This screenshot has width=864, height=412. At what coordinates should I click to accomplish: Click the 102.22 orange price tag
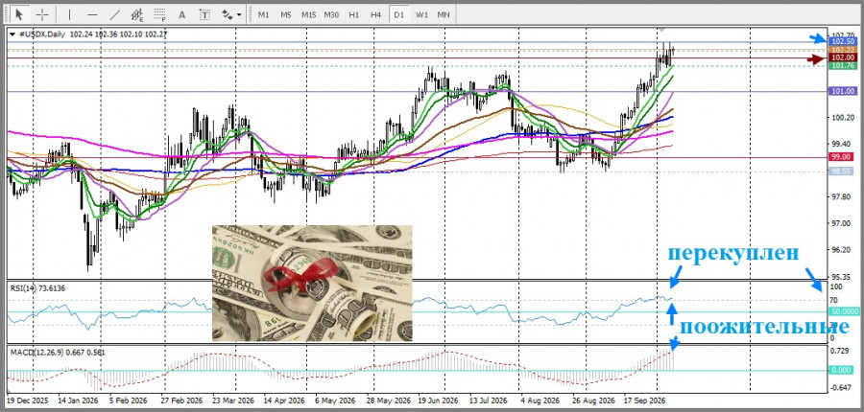click(843, 50)
